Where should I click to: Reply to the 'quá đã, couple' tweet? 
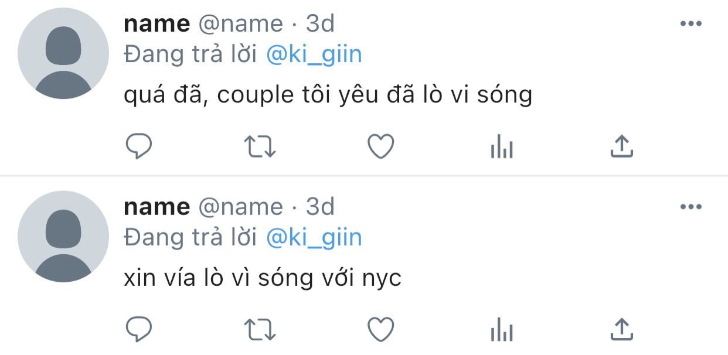(139, 146)
